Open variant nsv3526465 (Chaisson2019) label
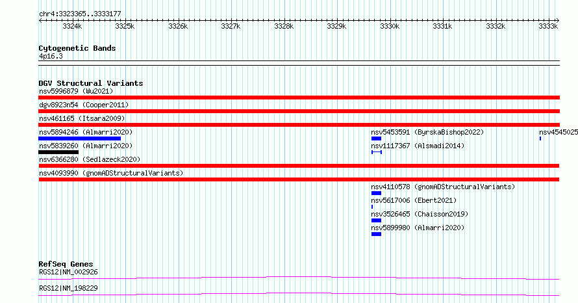The height and width of the screenshot is (303, 578). pos(420,214)
